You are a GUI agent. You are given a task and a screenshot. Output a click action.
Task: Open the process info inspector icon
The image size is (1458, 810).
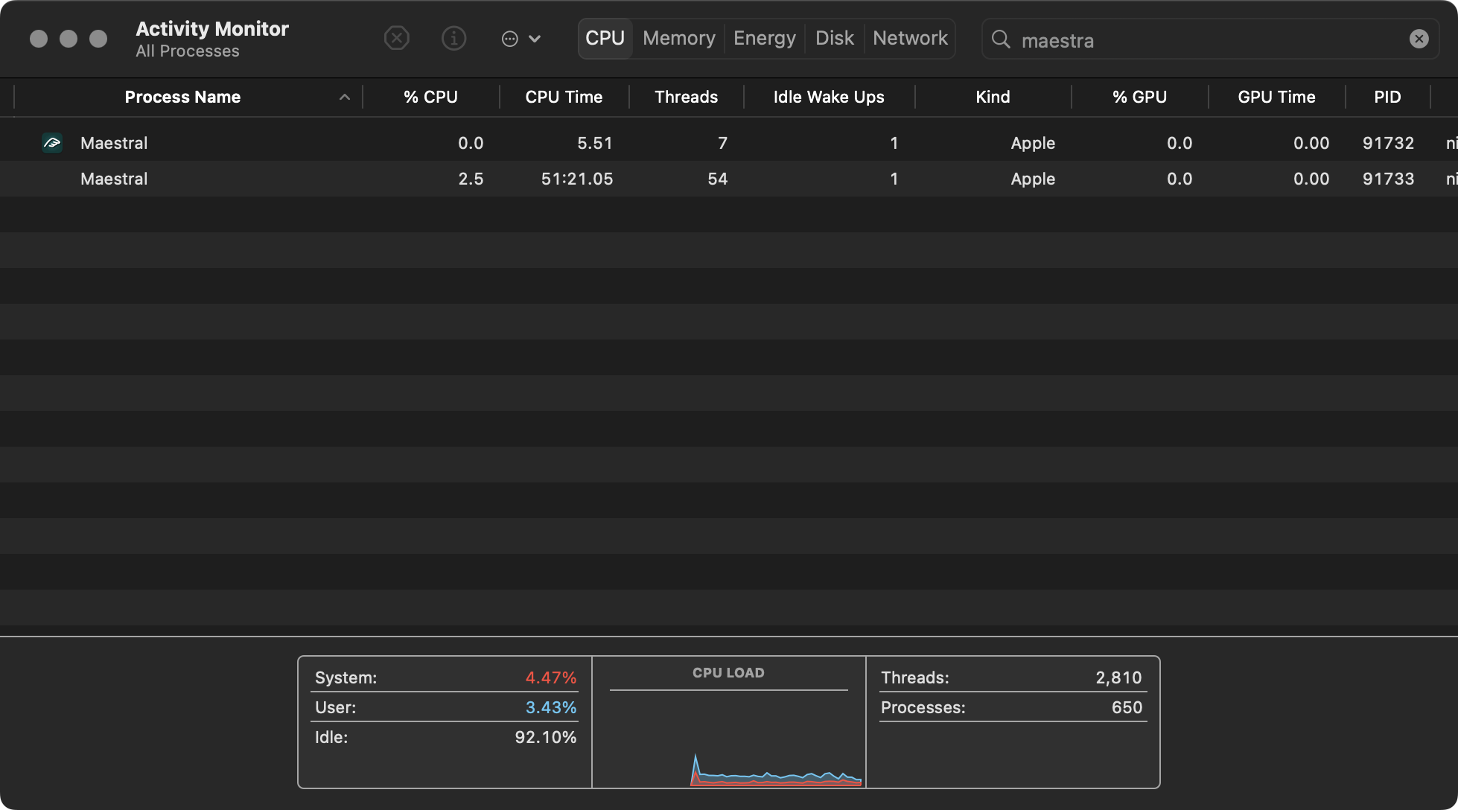(x=453, y=38)
